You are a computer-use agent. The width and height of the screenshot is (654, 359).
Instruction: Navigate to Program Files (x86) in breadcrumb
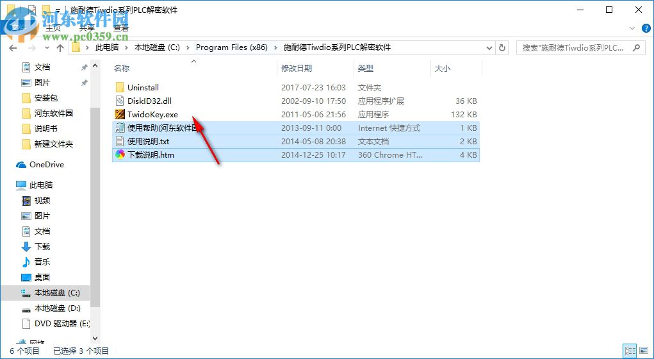[x=232, y=47]
